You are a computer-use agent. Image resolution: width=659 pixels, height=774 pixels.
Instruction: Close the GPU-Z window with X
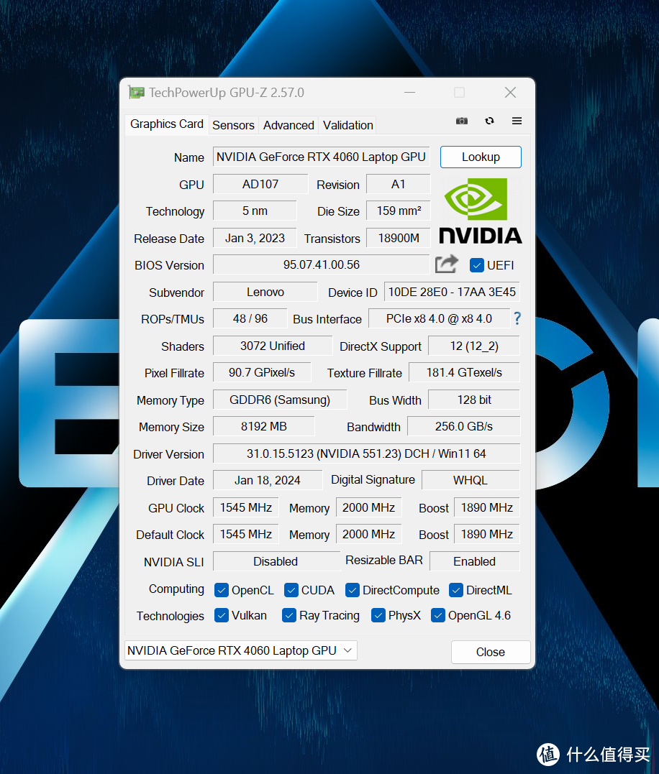(x=510, y=92)
